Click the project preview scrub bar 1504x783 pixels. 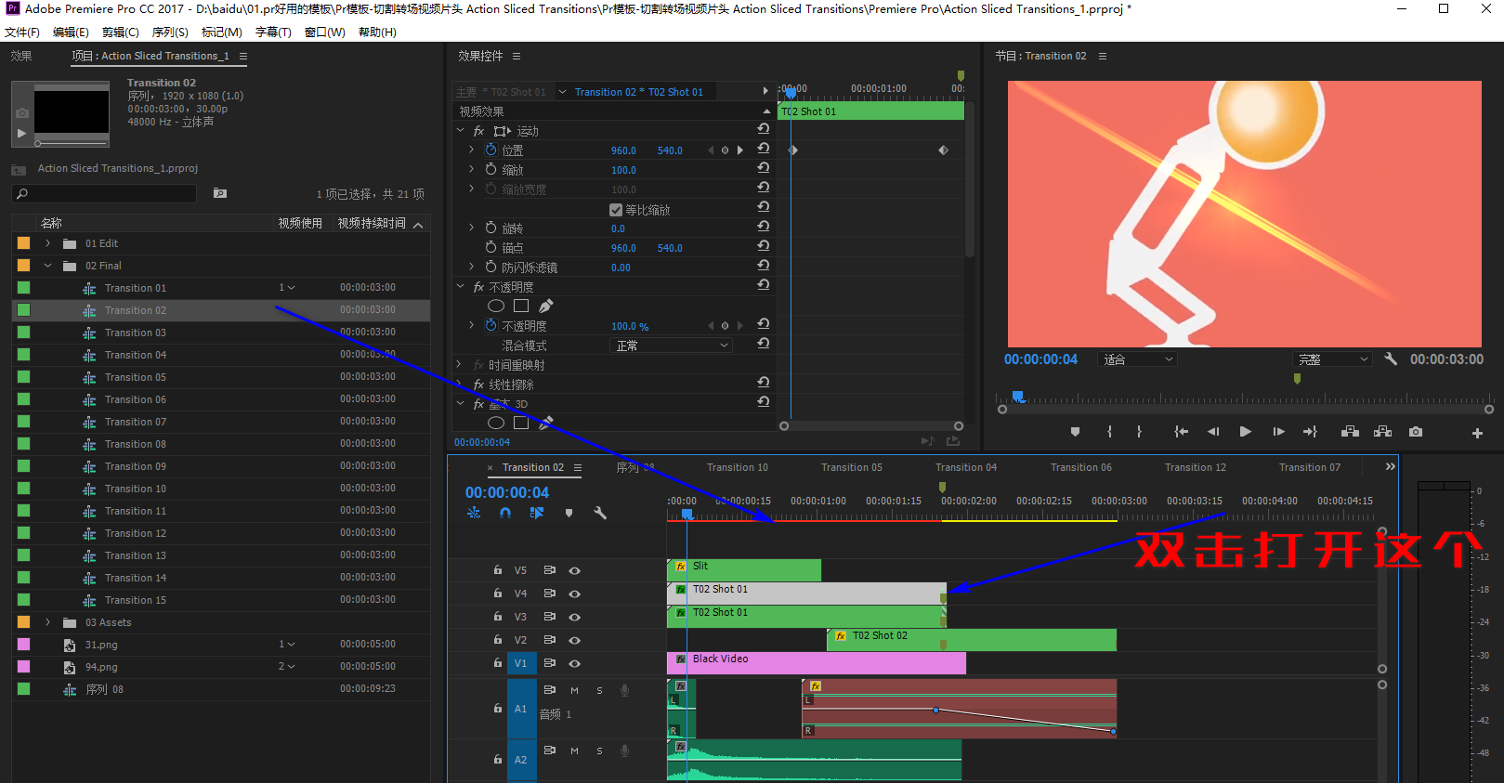72,143
